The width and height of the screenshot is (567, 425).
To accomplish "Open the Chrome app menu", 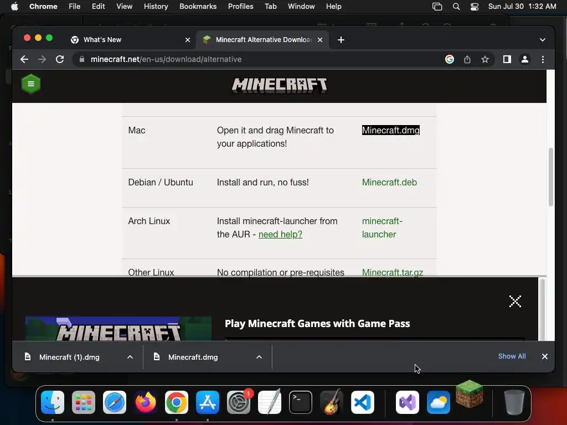I will coord(43,7).
